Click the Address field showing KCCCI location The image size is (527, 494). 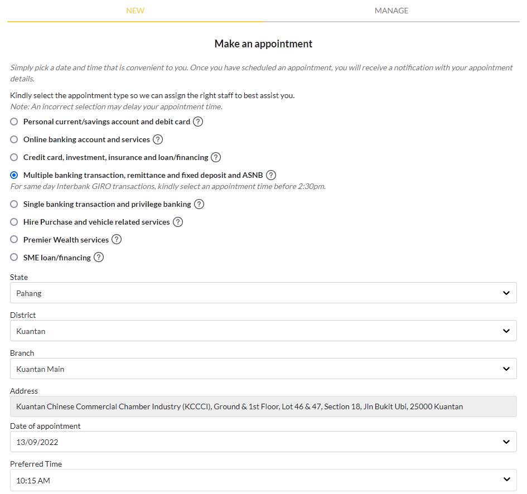[x=263, y=406]
